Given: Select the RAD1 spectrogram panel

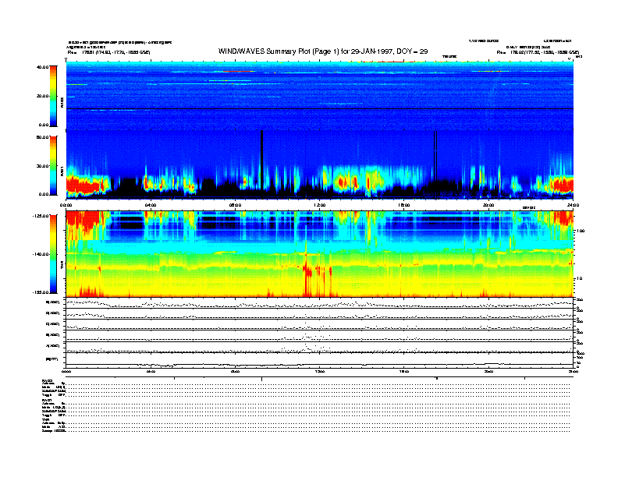Looking at the screenshot, I should click(320, 164).
